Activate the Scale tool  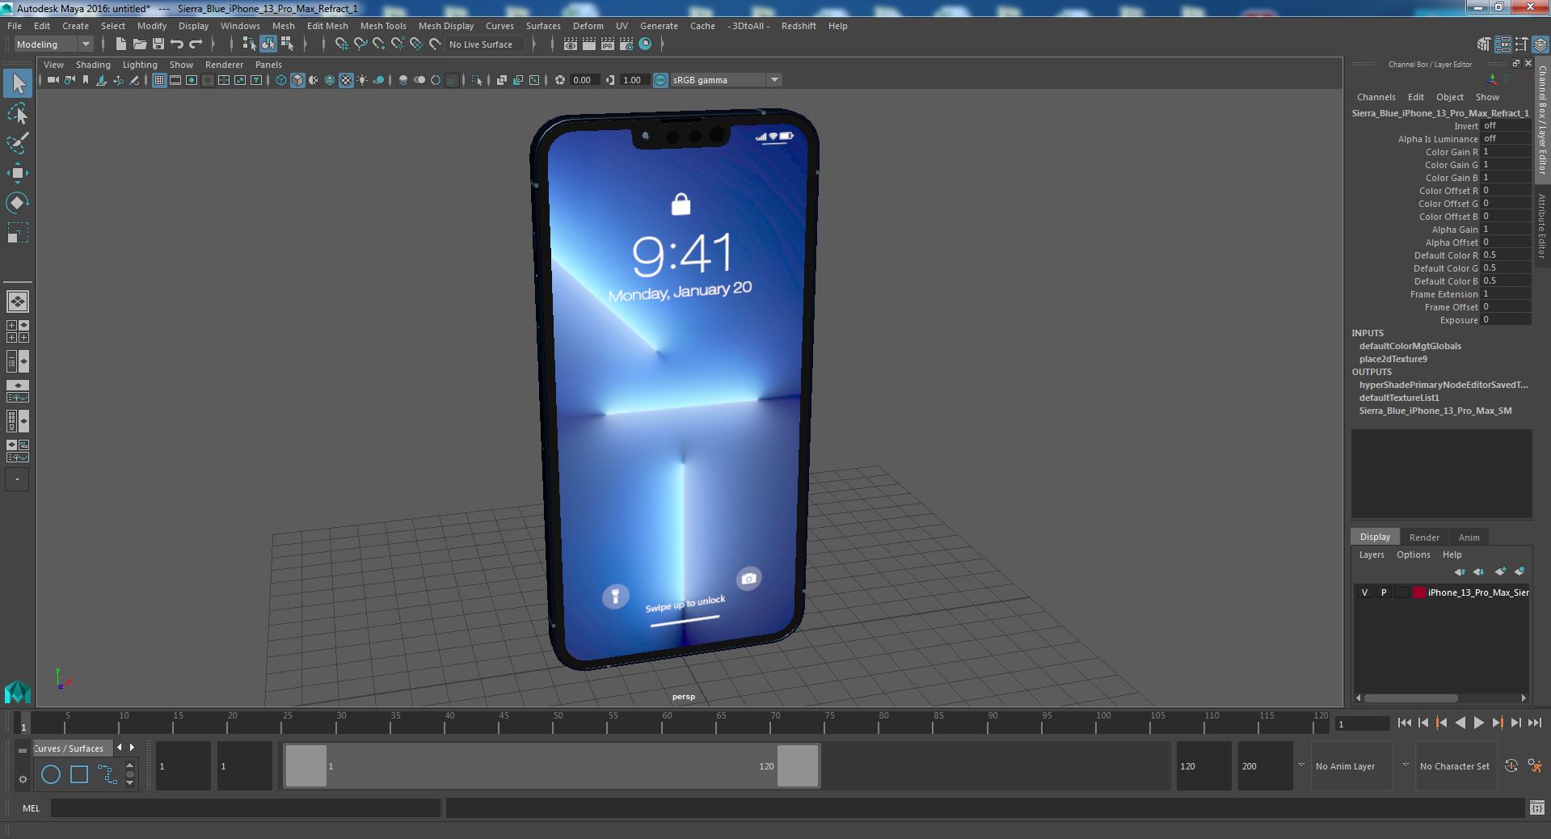pos(18,233)
